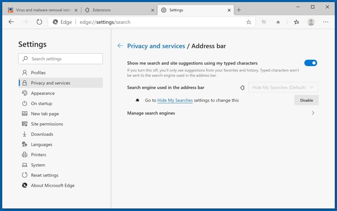Open the user profile avatar icon
The image size is (337, 211).
pyautogui.click(x=311, y=22)
